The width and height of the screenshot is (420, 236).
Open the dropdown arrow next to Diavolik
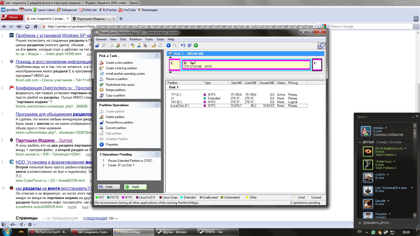(x=388, y=201)
